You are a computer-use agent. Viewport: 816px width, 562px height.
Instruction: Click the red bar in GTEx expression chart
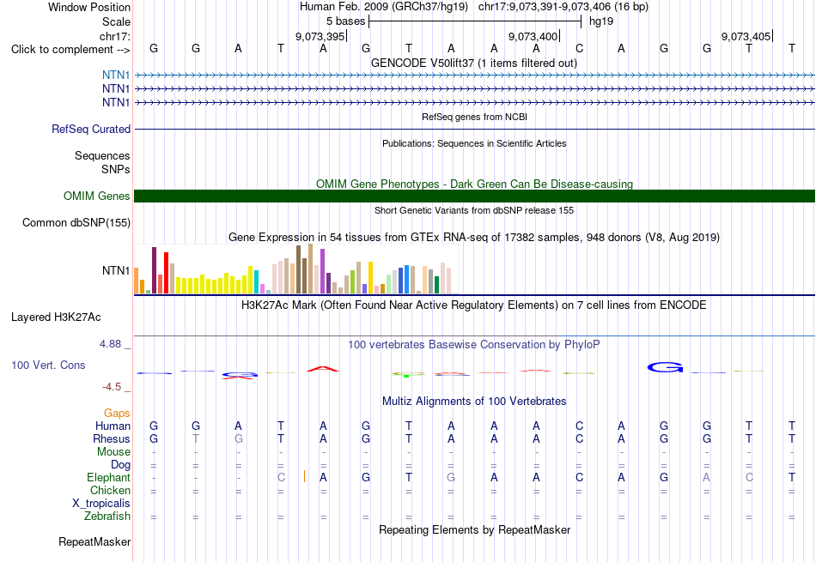166,273
